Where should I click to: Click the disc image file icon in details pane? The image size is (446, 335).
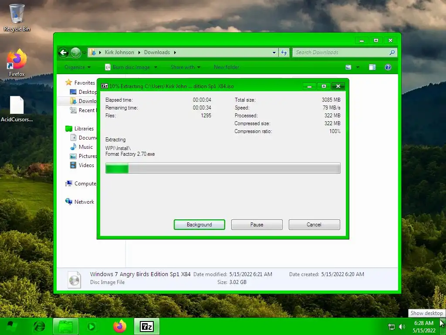click(74, 279)
